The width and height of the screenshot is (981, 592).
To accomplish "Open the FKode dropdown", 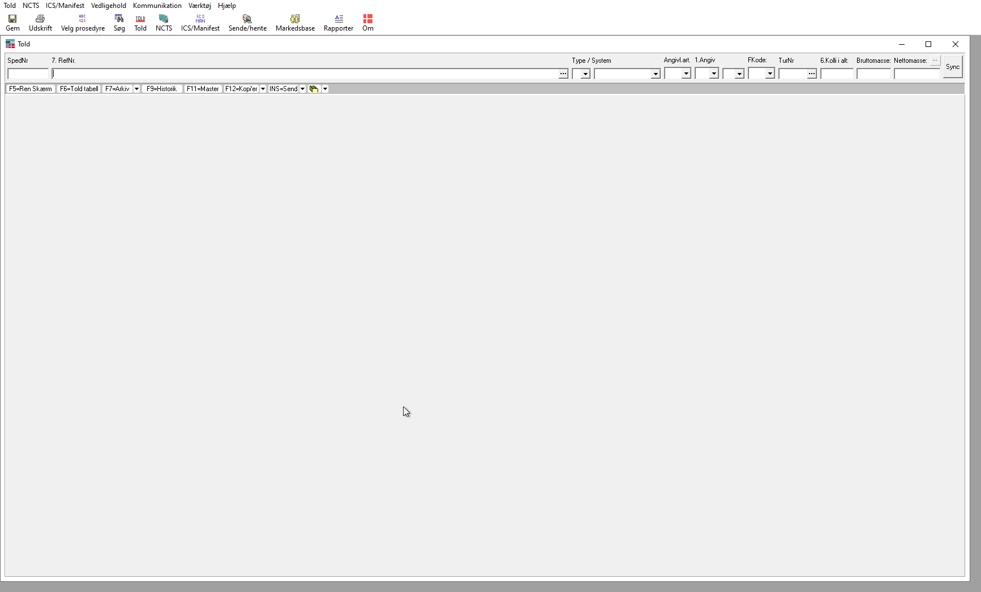I will (x=769, y=74).
